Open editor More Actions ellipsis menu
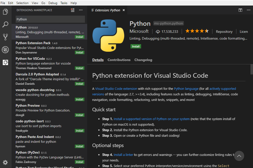The height and width of the screenshot is (168, 253). [248, 10]
